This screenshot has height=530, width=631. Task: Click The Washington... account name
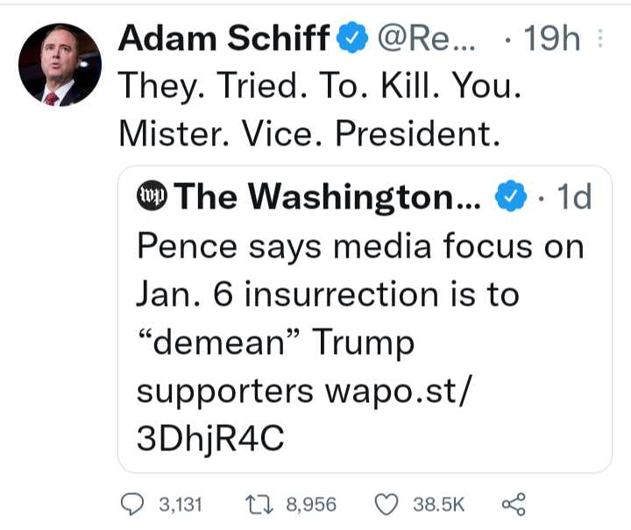coord(329,198)
